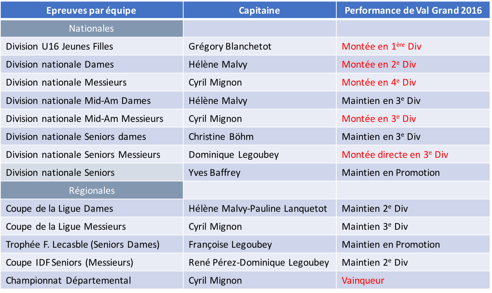
Task: Select the 'Régionales' section header cell
Action: (x=91, y=191)
